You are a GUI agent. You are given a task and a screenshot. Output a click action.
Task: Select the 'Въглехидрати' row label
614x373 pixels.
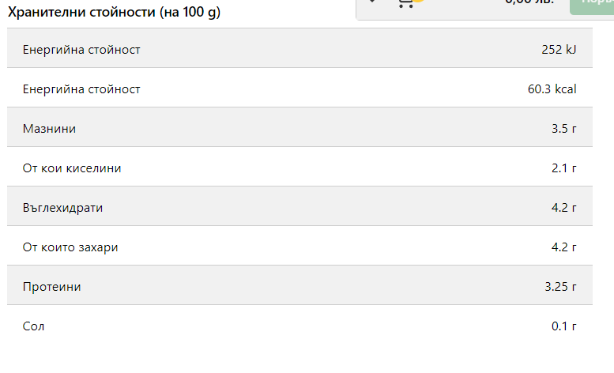[x=63, y=208]
